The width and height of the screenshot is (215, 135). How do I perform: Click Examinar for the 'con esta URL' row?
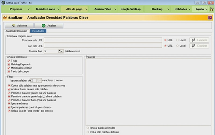199,46
